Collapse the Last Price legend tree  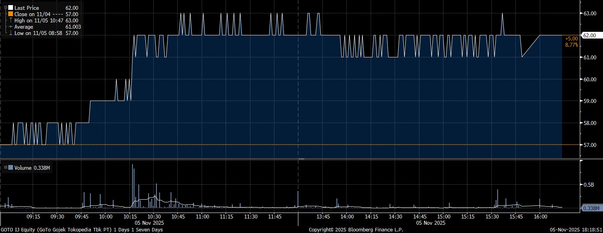(x=6, y=7)
